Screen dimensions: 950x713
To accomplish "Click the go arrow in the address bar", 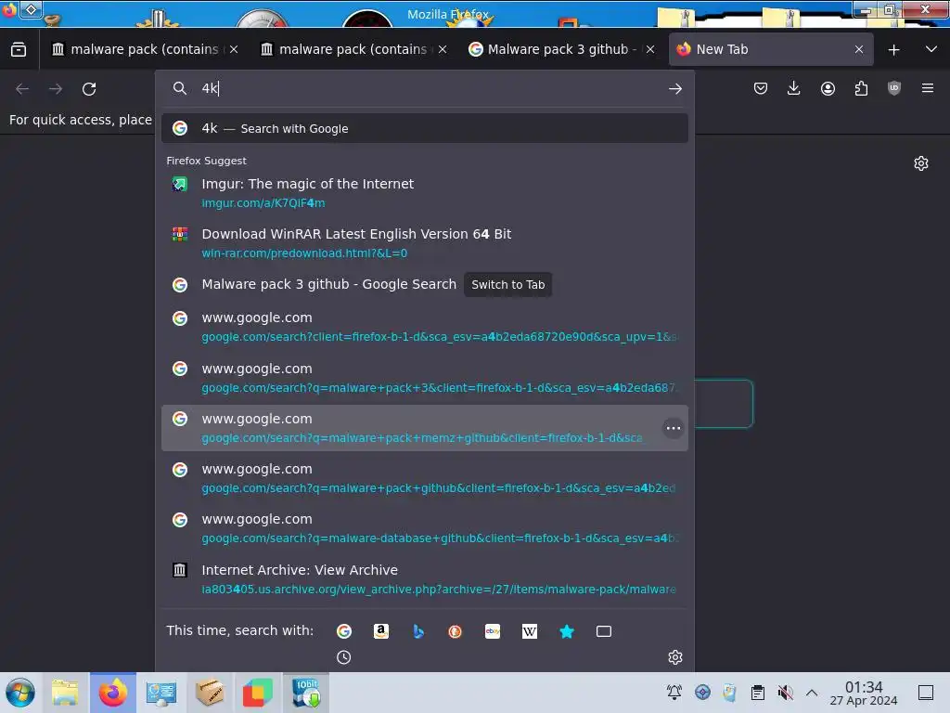I will [675, 89].
